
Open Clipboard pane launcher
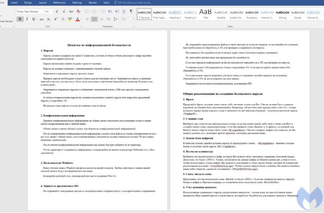[14, 26]
